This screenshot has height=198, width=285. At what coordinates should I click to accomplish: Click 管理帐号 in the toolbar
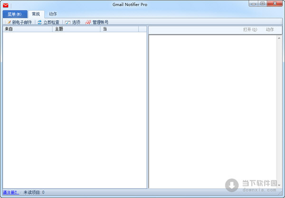click(97, 22)
